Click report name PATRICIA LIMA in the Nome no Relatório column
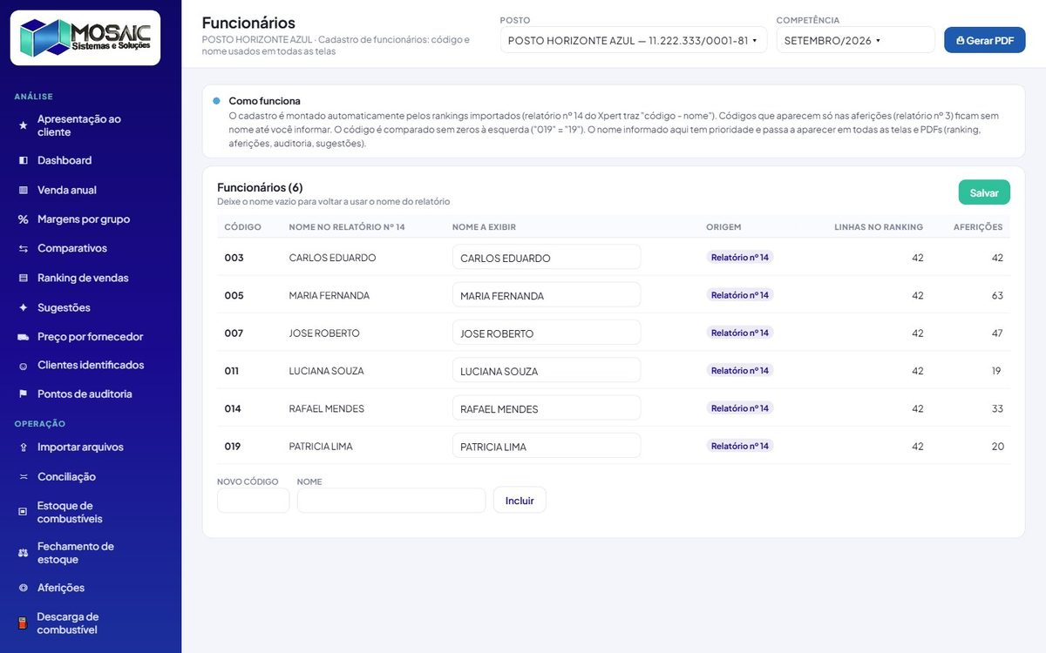1046x653 pixels. [321, 447]
